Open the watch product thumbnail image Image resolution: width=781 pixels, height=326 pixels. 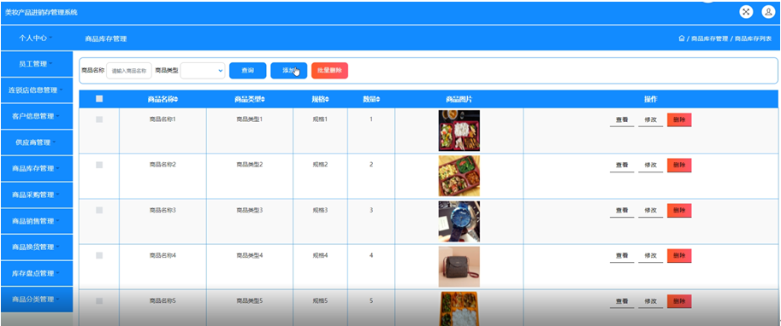(459, 222)
